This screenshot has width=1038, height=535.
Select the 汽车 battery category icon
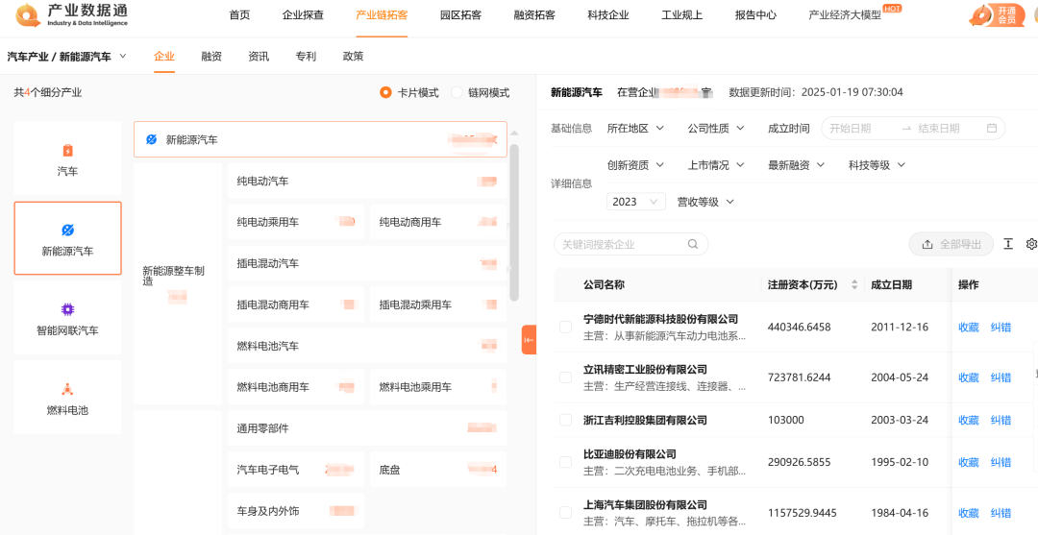pos(67,151)
